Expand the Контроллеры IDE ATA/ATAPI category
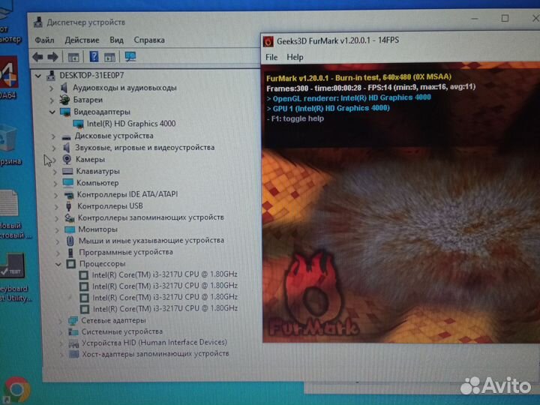This screenshot has width=540, height=405. [55, 195]
